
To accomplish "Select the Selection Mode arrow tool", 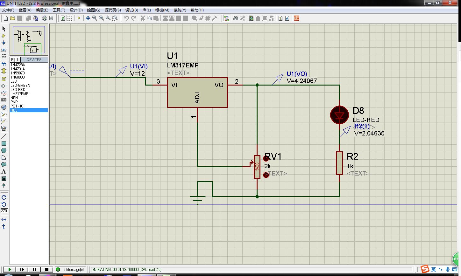I will (4, 29).
